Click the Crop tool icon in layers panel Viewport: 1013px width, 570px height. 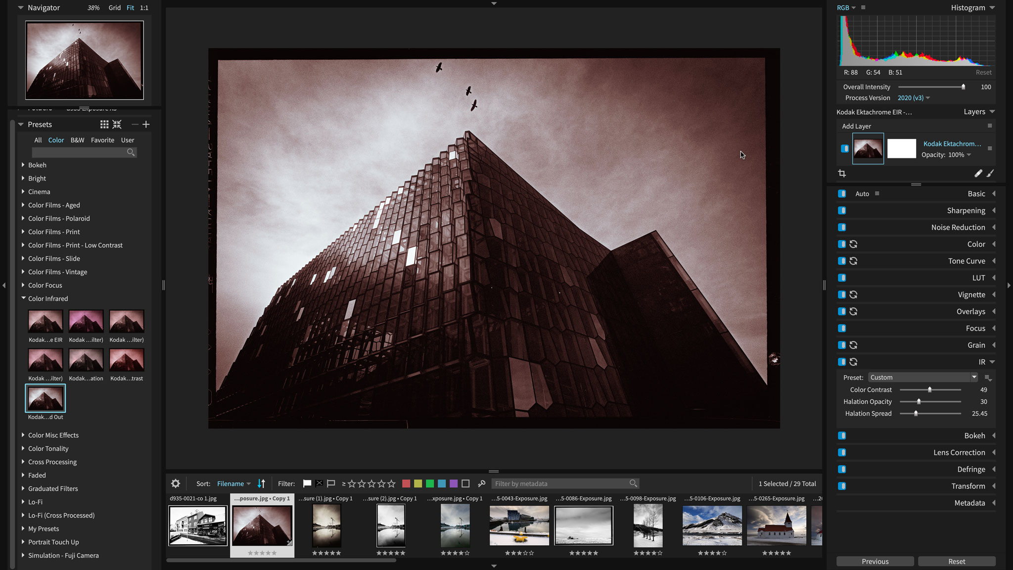(842, 173)
